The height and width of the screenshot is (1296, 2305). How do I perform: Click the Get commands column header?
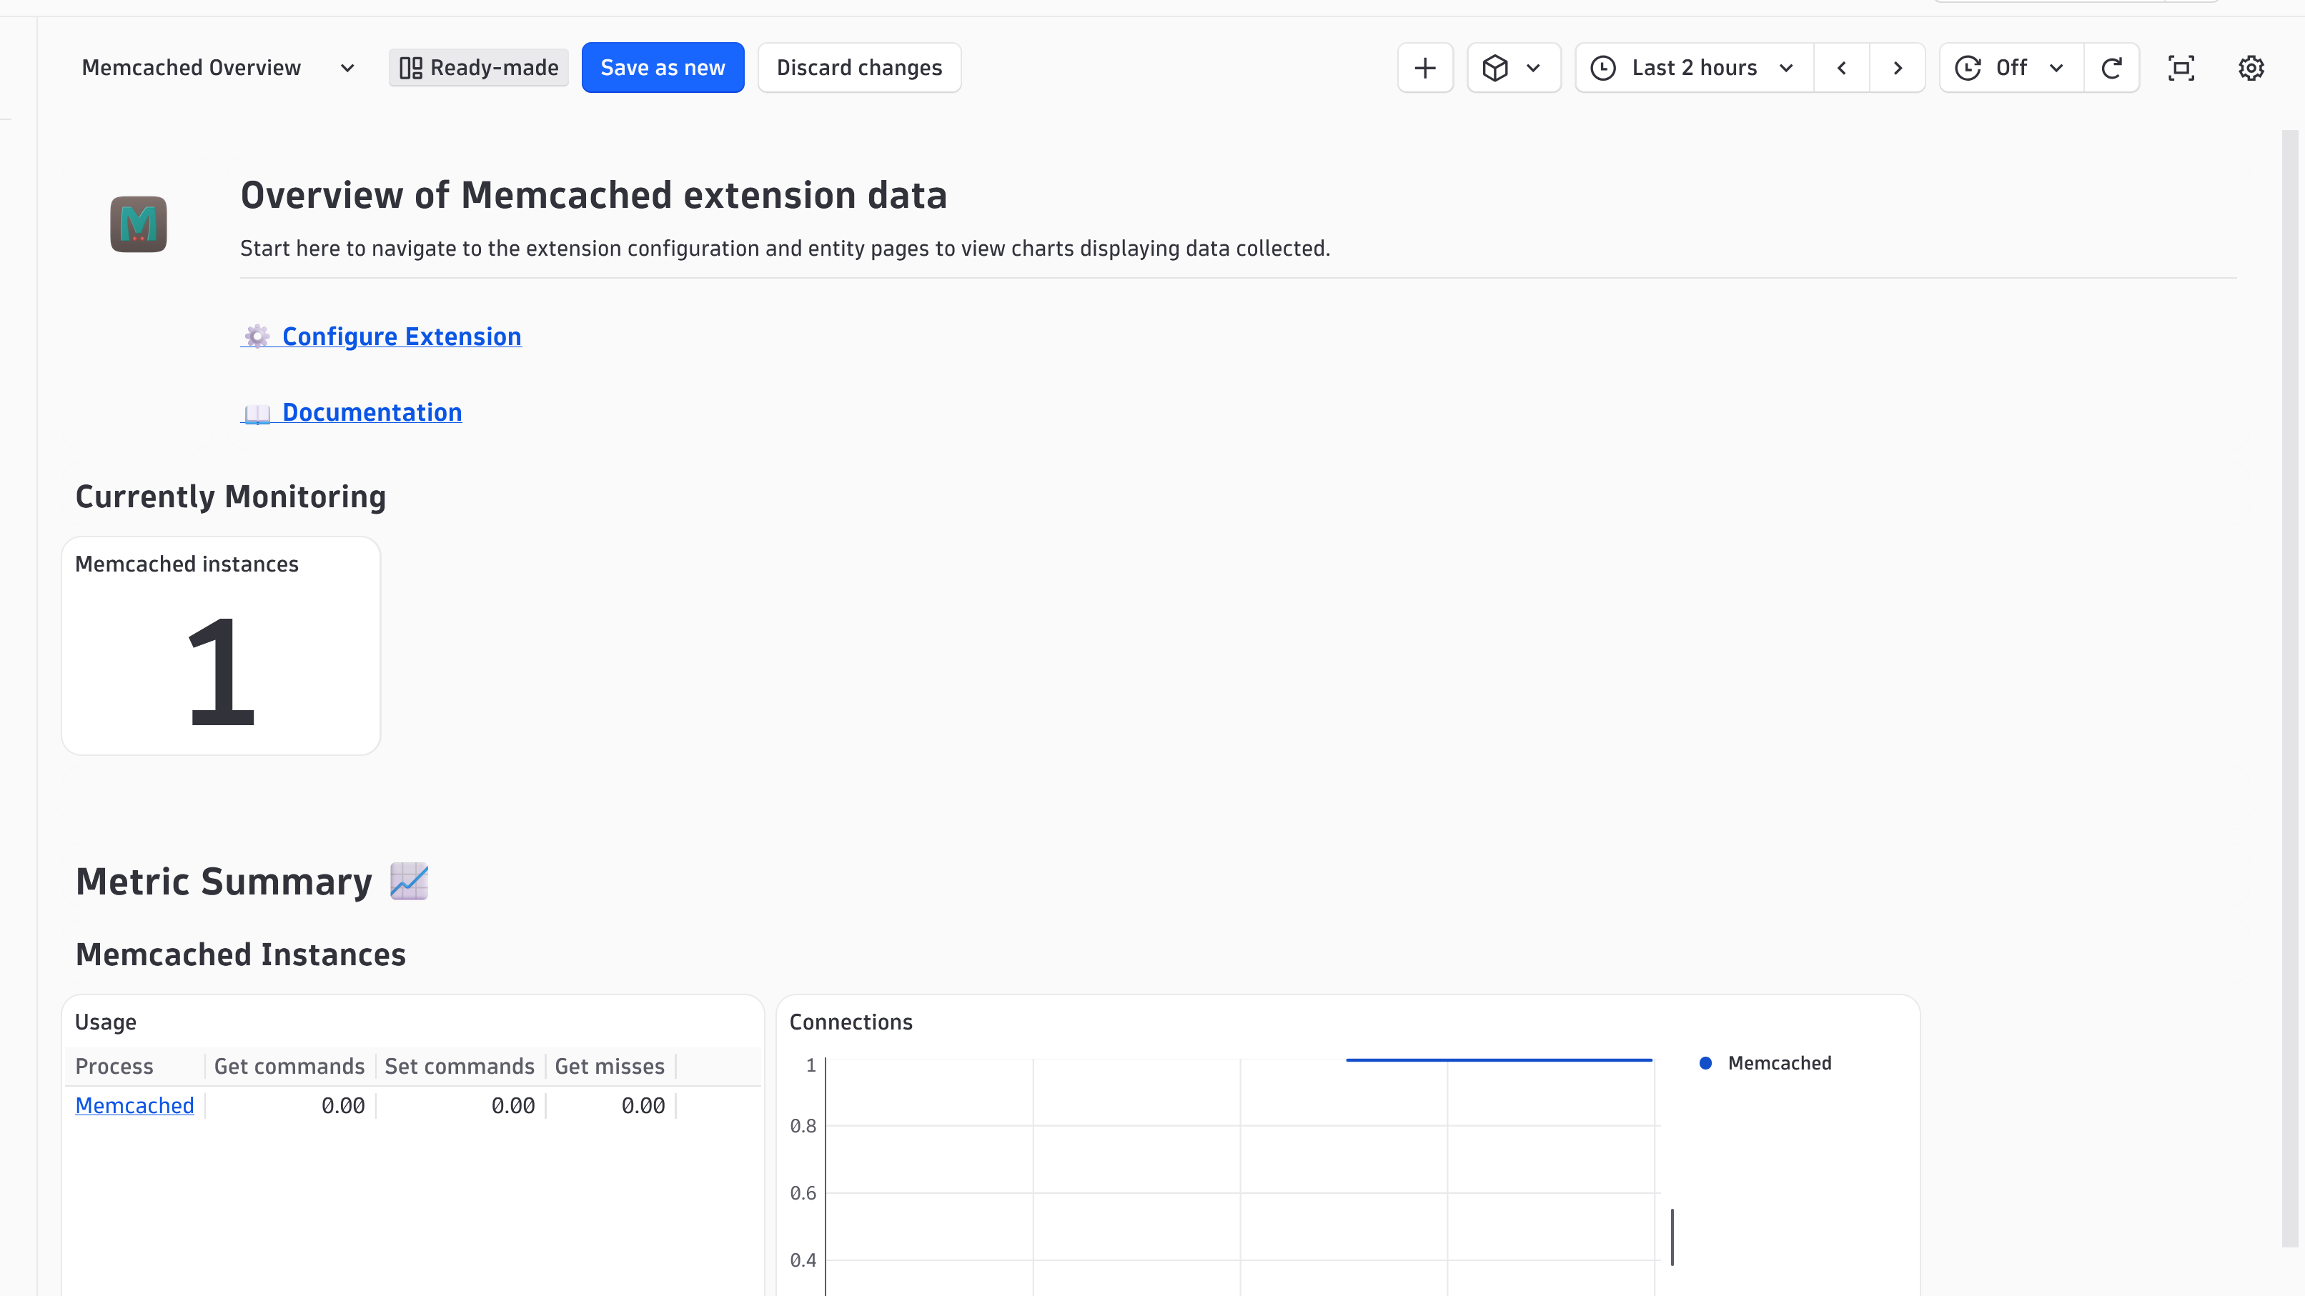tap(289, 1066)
